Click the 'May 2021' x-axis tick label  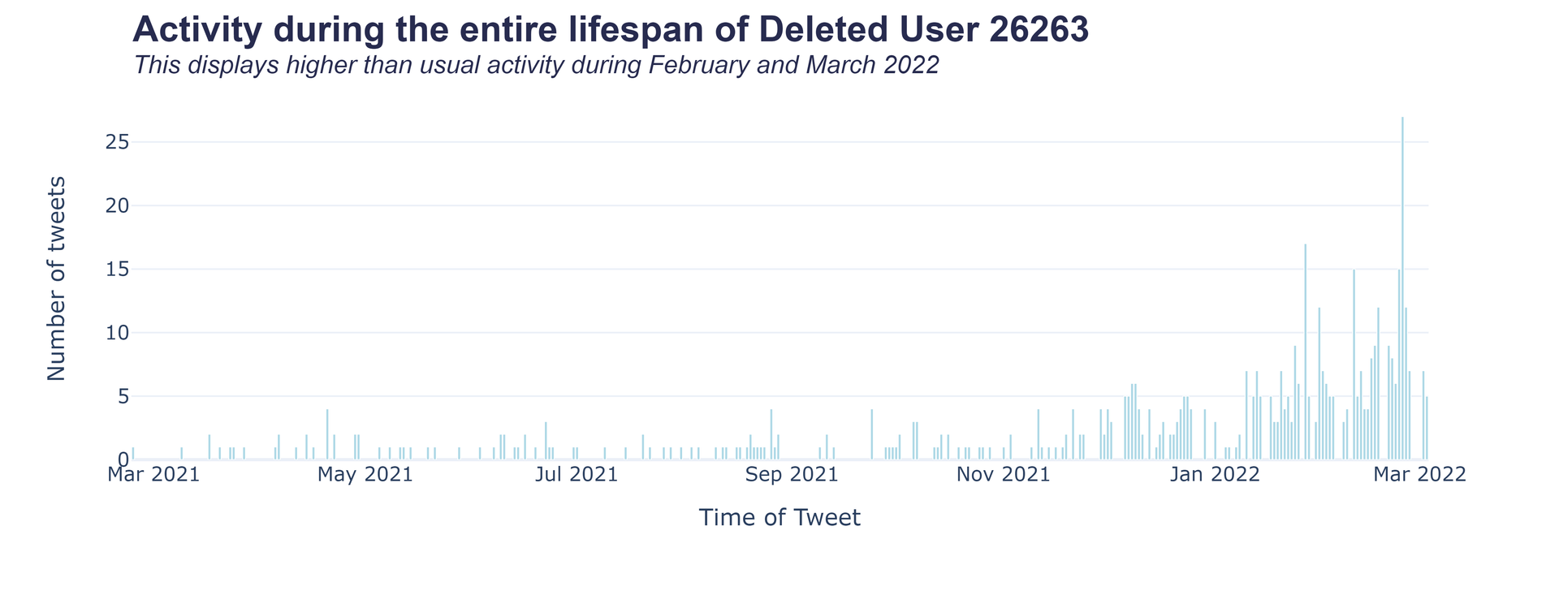pyautogui.click(x=365, y=474)
